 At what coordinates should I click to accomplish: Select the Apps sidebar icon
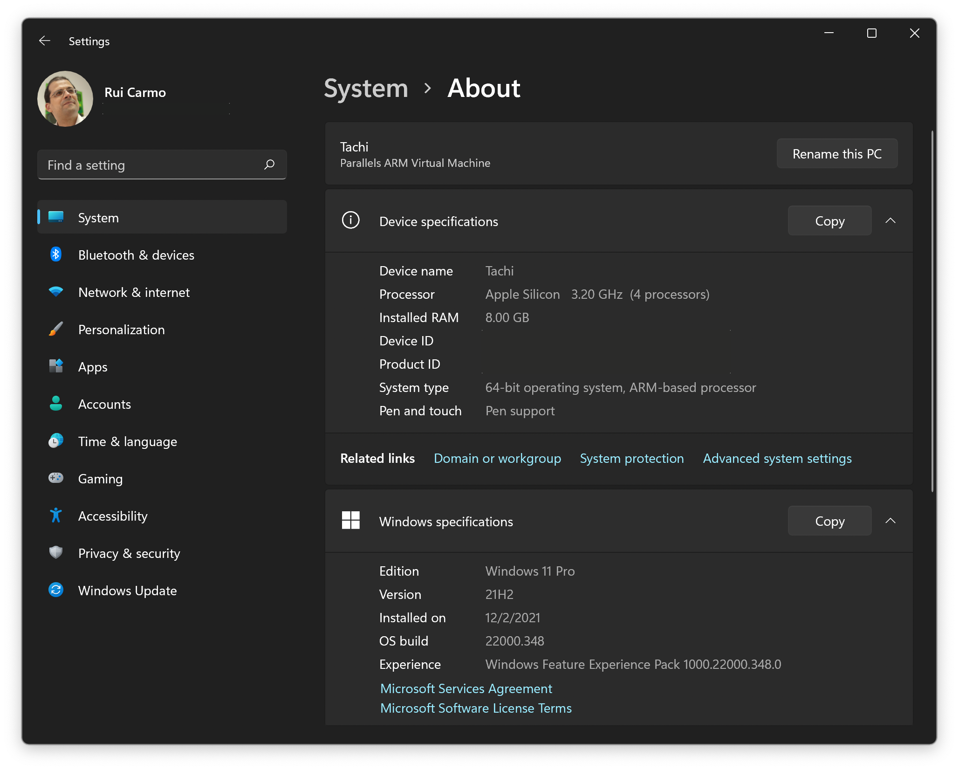pos(56,366)
